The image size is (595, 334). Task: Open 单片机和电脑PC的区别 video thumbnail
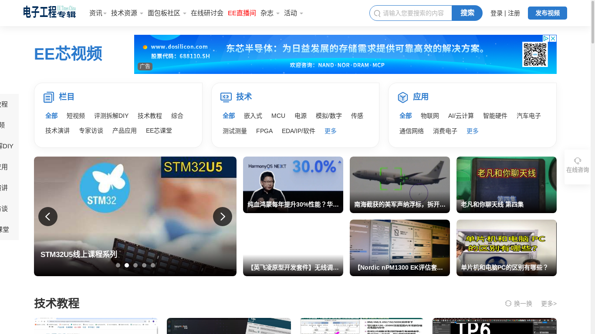507,248
